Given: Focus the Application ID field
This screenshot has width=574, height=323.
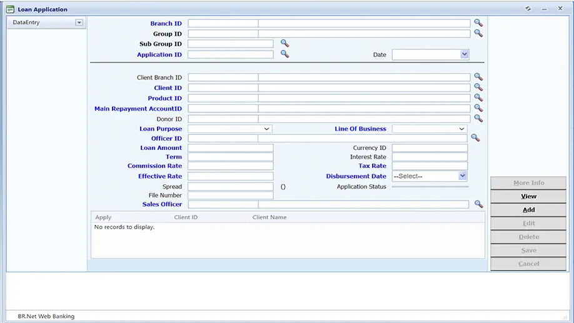Looking at the screenshot, I should coord(231,54).
